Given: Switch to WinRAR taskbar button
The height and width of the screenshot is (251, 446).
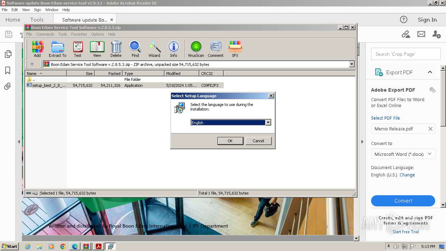Looking at the screenshot, I should [86, 246].
